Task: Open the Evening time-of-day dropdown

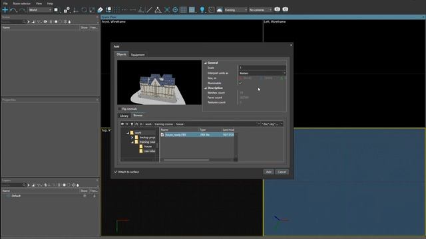Action: coord(236,10)
